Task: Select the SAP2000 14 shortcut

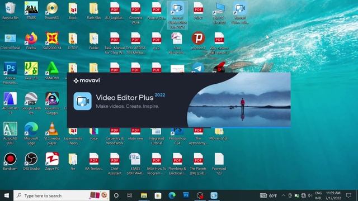Action: [x=52, y=41]
